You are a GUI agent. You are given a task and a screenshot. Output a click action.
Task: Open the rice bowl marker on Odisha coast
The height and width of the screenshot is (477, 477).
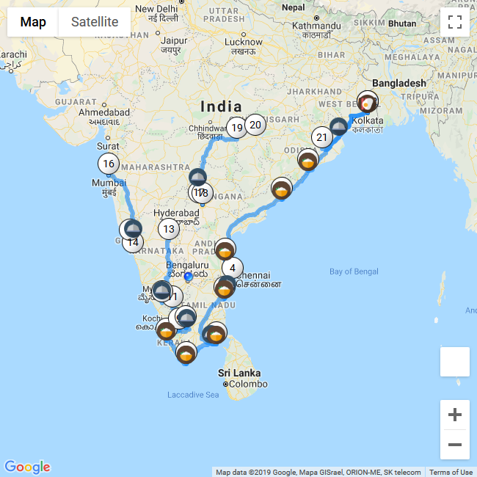coord(308,160)
